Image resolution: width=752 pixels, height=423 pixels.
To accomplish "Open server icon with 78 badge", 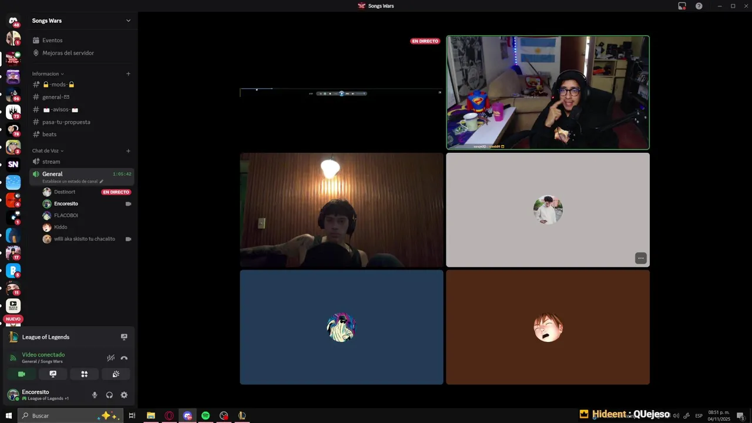I will click(x=13, y=129).
